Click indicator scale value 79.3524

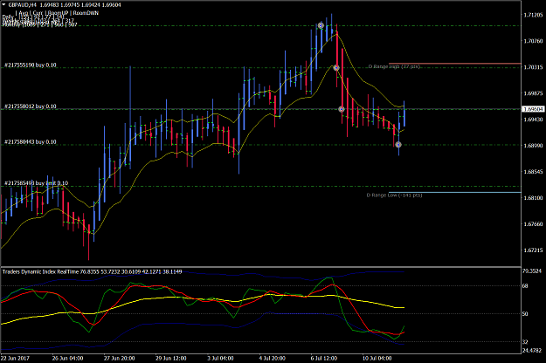coord(533,271)
